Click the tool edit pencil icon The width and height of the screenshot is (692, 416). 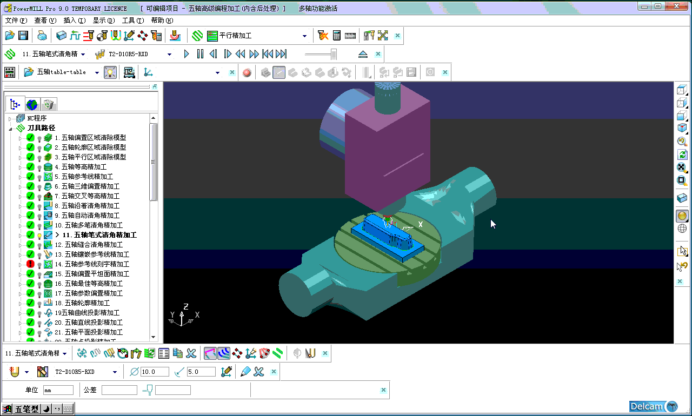[245, 372]
